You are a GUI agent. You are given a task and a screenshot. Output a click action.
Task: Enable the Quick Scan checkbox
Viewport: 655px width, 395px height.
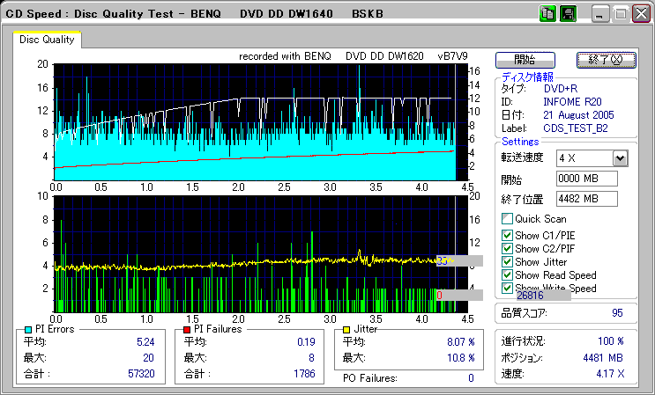click(x=507, y=218)
